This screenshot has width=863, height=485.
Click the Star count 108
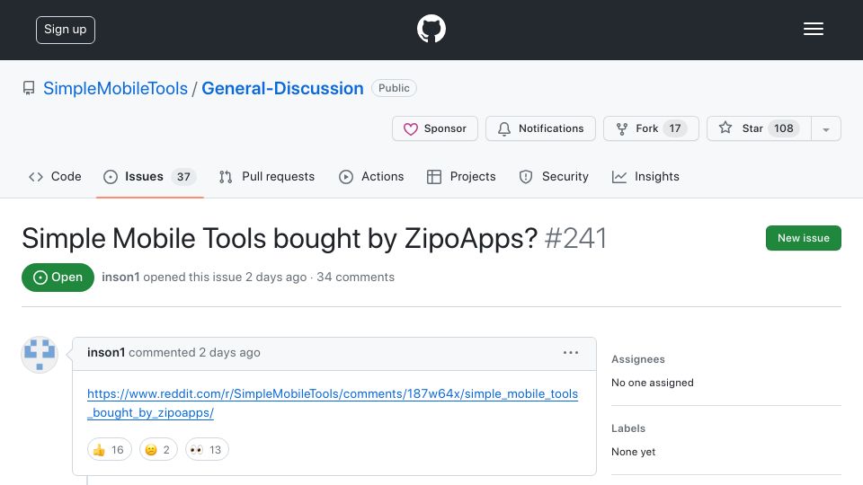click(x=784, y=128)
